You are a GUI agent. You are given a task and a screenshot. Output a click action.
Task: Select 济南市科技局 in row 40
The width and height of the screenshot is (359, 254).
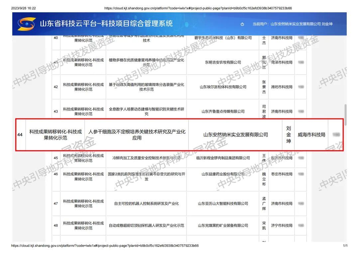pos(282,38)
